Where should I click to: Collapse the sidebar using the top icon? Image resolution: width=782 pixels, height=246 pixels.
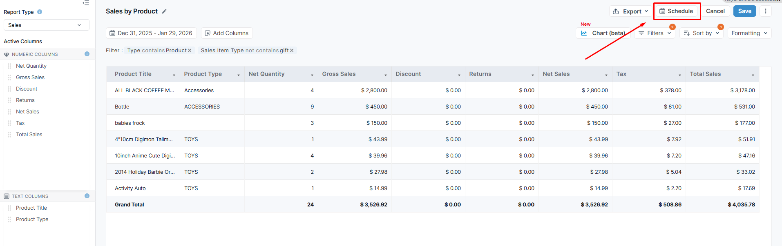point(86,3)
